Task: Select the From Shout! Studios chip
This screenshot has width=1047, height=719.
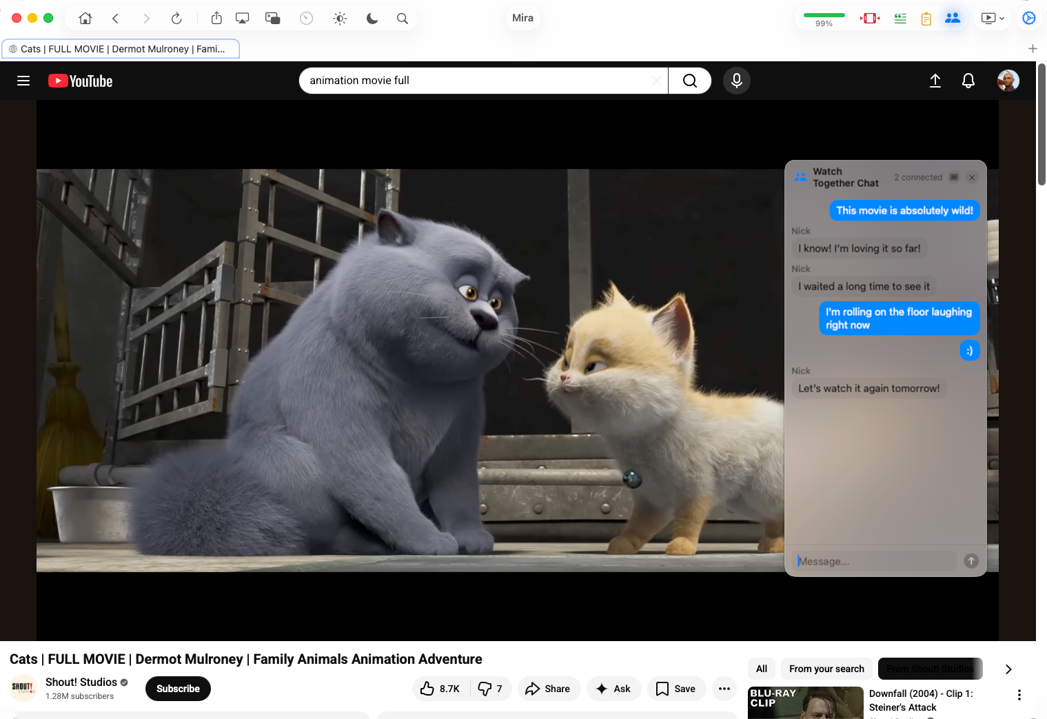Action: click(930, 669)
